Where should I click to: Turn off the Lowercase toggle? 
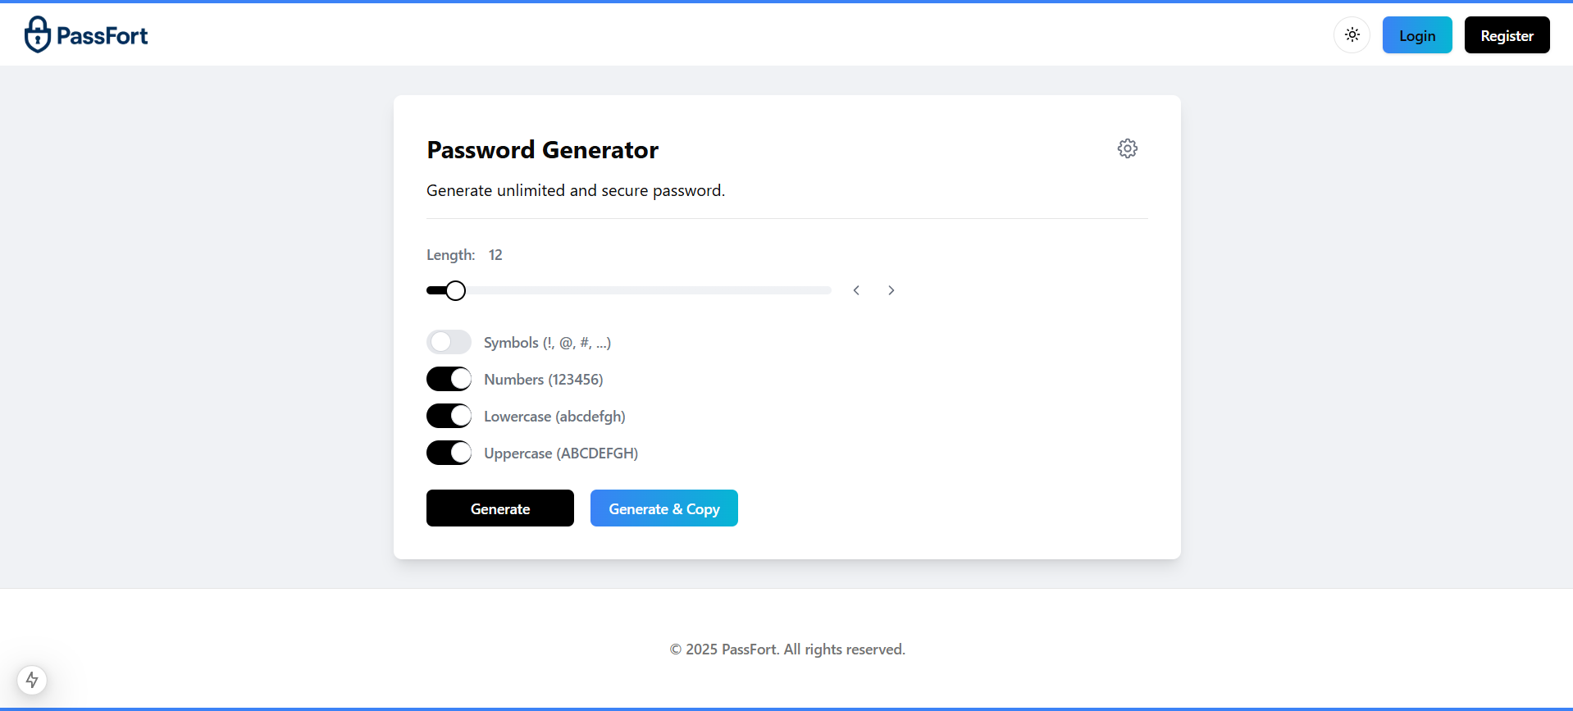[449, 416]
